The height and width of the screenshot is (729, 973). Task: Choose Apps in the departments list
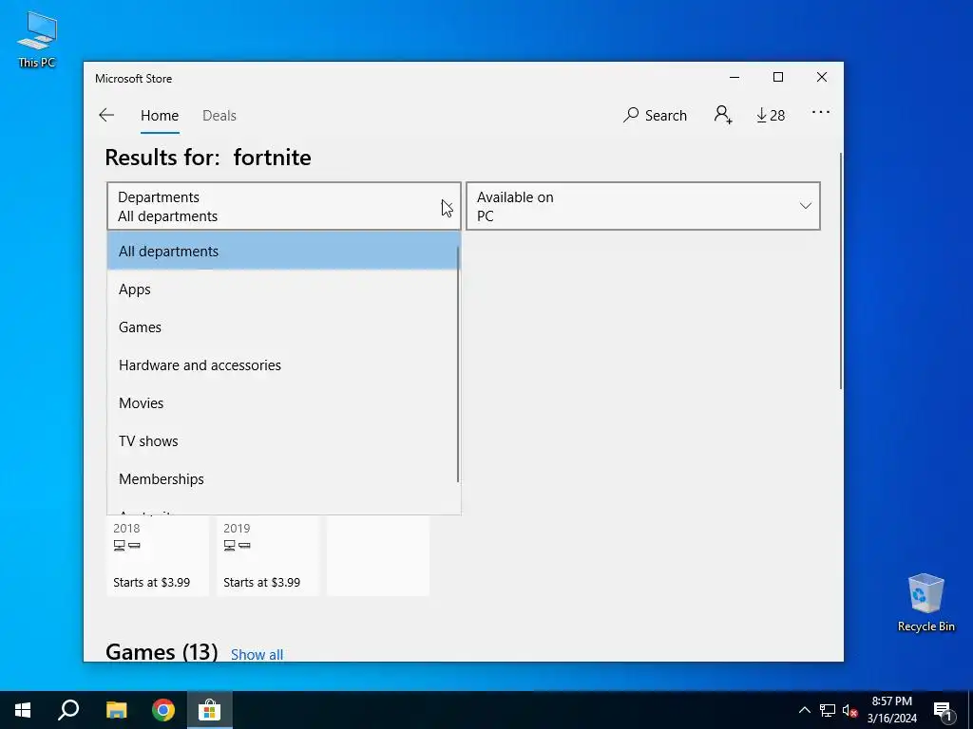(281, 290)
